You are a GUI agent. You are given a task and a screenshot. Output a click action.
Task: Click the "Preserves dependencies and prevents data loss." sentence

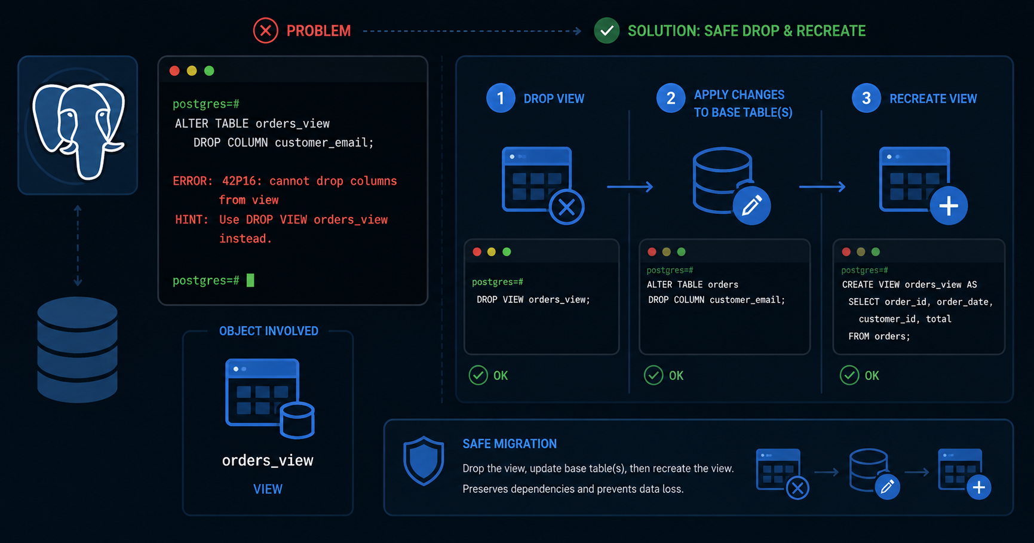tap(573, 489)
